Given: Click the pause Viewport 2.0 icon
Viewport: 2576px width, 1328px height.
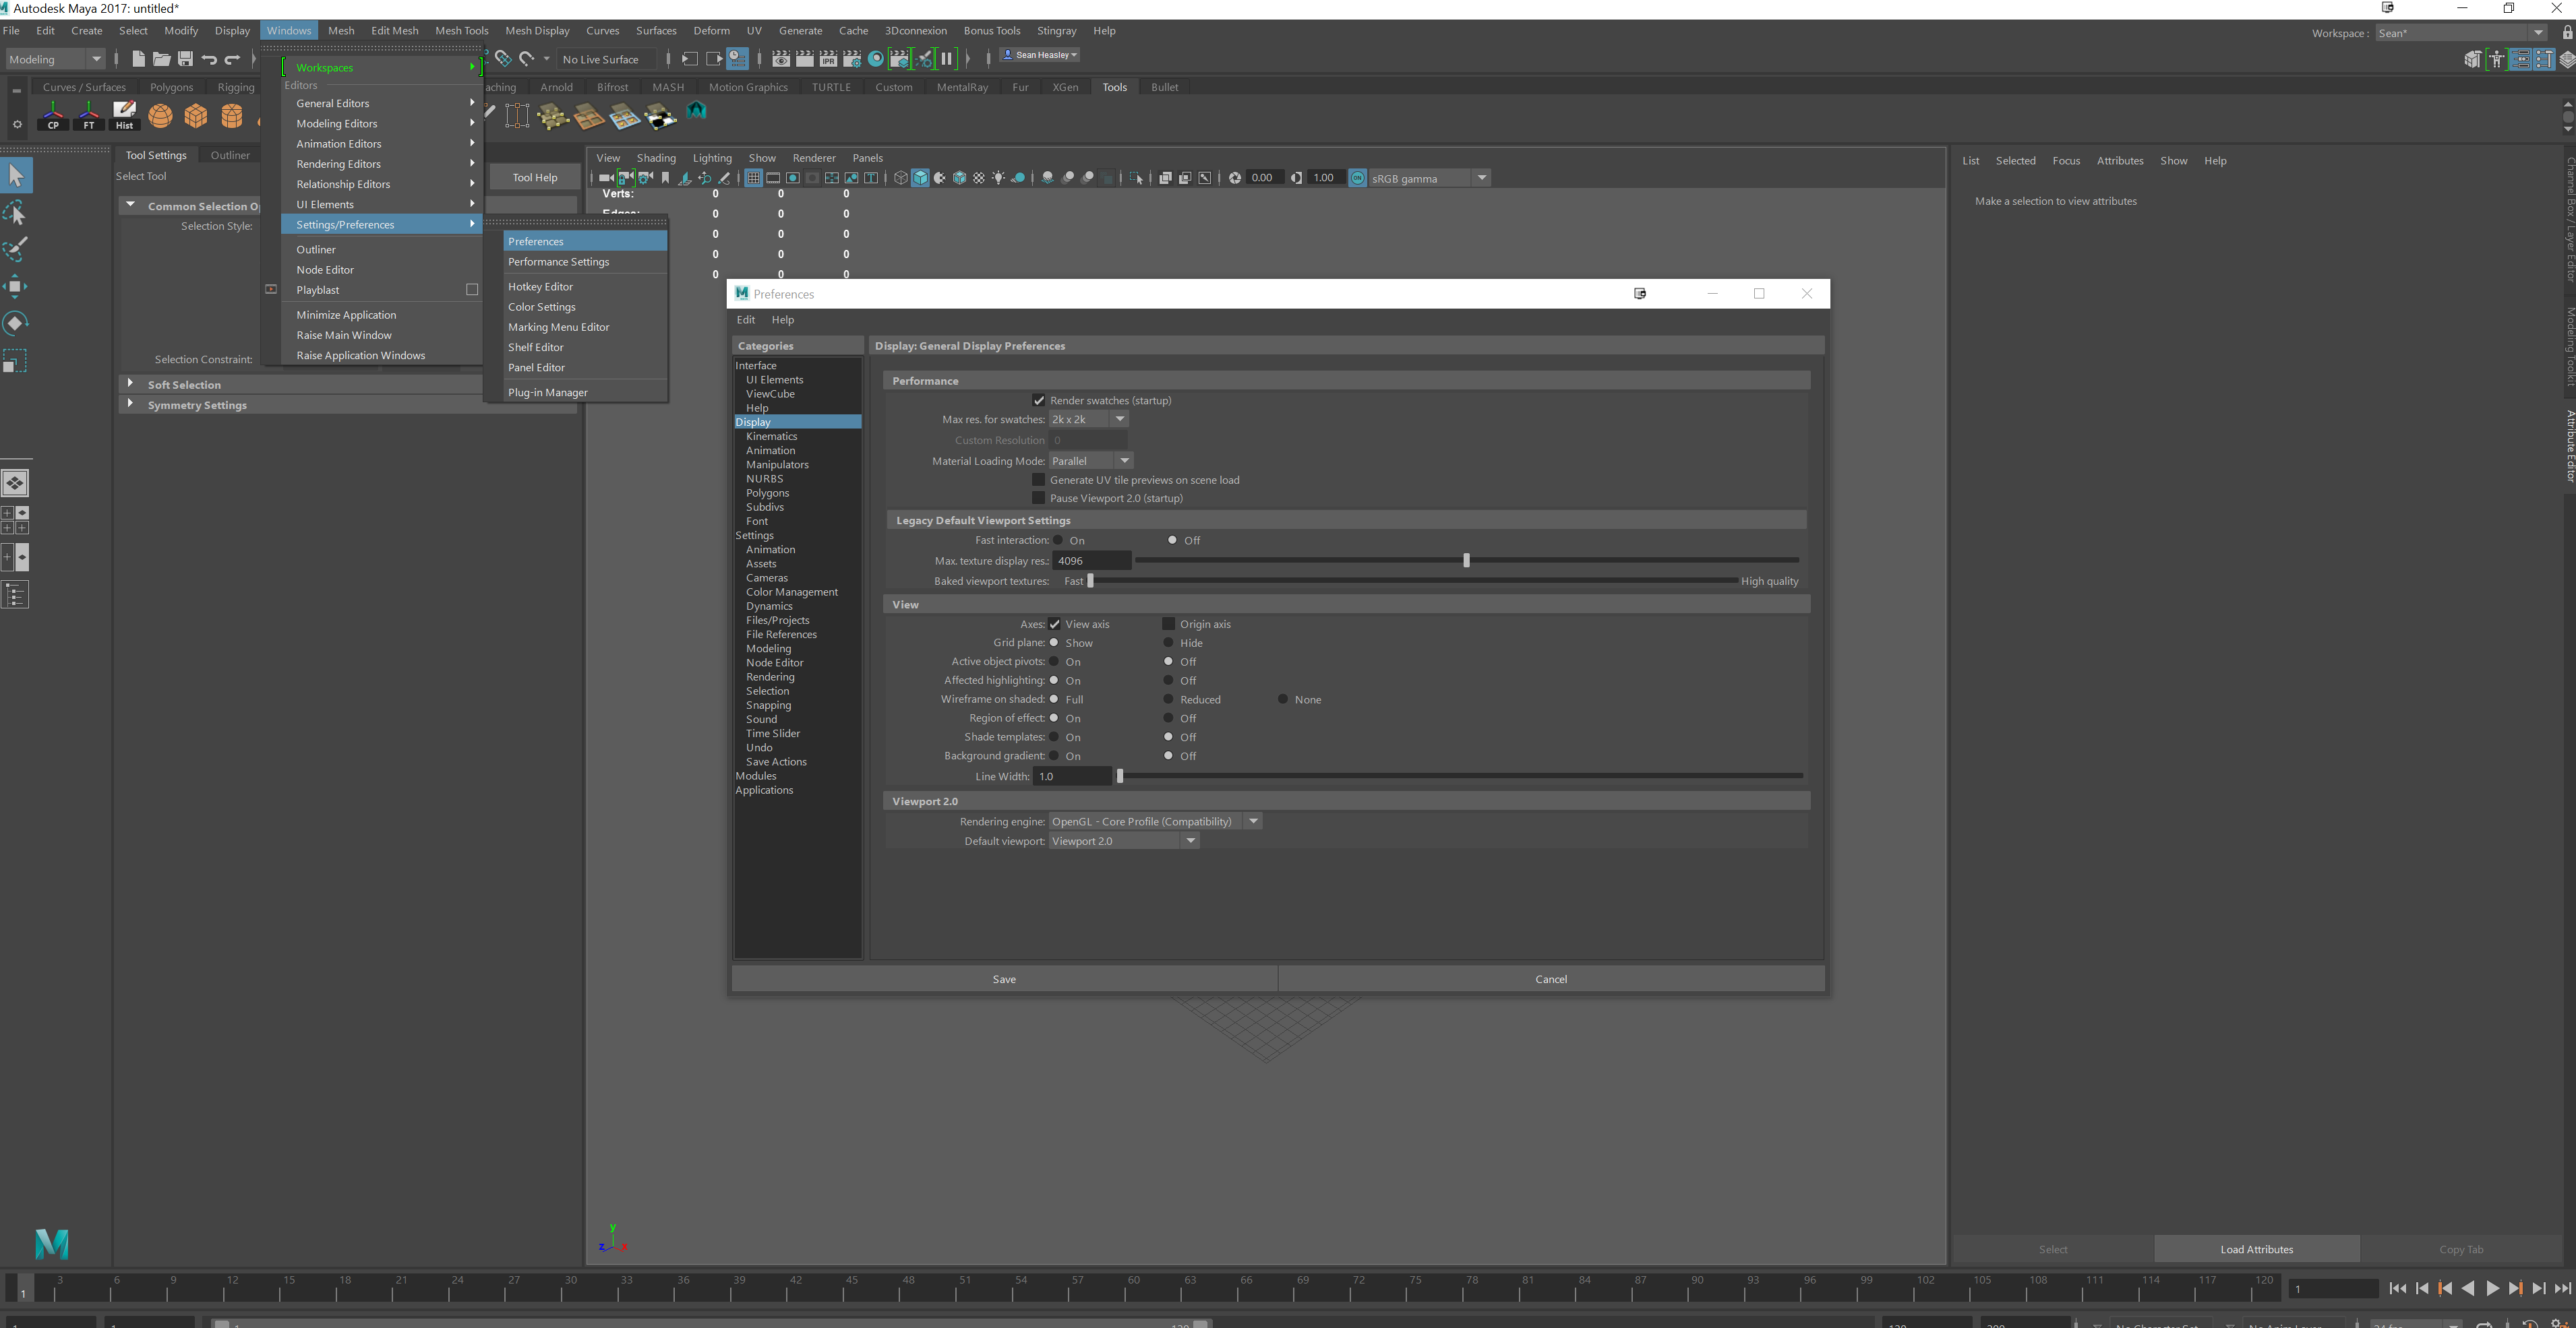Looking at the screenshot, I should (x=946, y=59).
